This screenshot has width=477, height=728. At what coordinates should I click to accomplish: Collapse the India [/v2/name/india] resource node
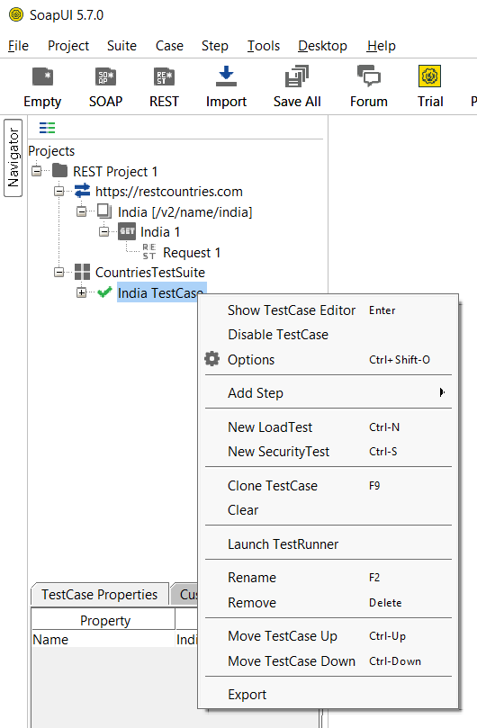(81, 211)
